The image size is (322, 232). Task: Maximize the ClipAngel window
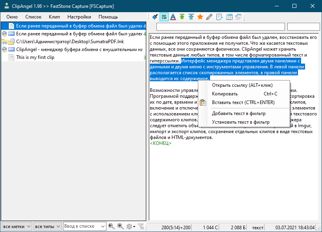(x=294, y=6)
